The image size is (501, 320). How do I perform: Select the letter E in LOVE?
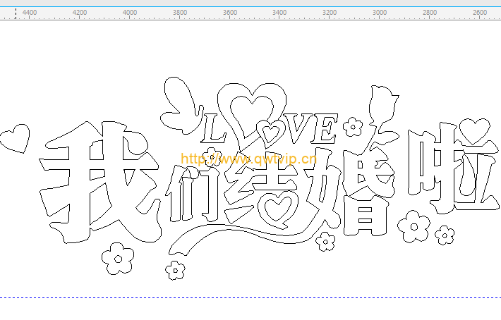325,128
